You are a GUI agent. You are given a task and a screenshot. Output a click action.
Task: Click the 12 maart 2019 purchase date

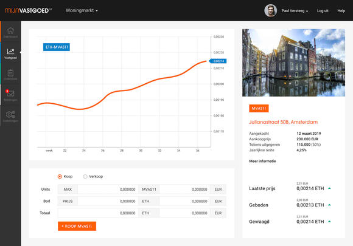pyautogui.click(x=309, y=134)
